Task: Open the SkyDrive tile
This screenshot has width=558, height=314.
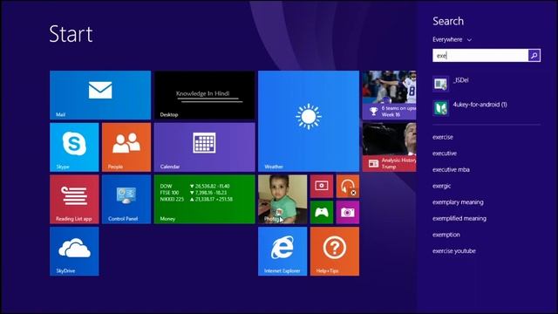Action: click(x=74, y=251)
